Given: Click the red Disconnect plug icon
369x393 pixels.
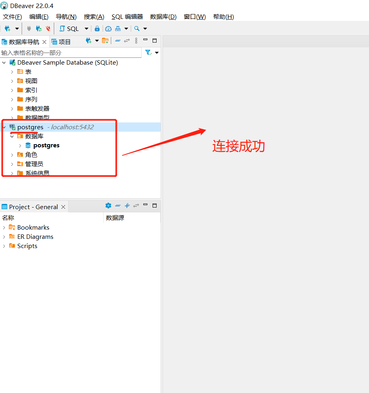Looking at the screenshot, I should point(48,29).
